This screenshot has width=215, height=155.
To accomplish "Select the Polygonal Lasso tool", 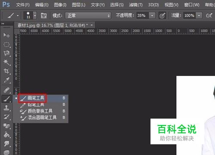I will pos(6,53).
